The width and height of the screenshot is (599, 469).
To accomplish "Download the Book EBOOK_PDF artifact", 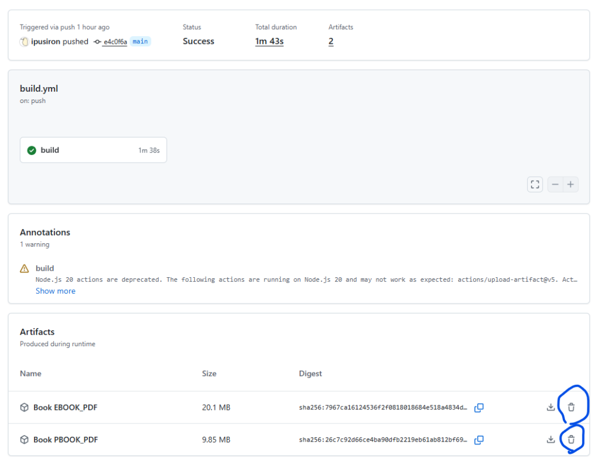I will (x=550, y=408).
